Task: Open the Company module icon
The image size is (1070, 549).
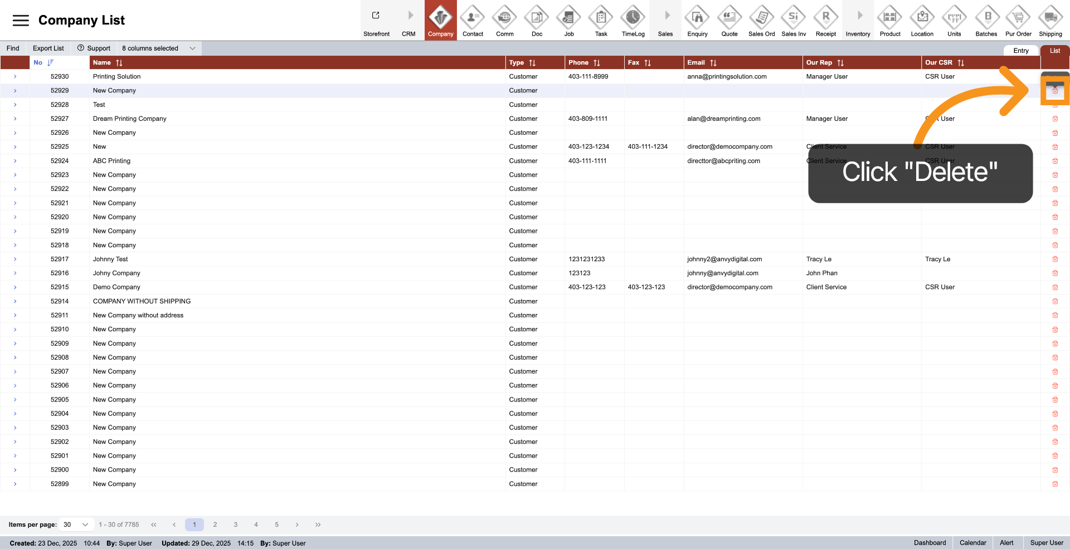Action: tap(440, 20)
